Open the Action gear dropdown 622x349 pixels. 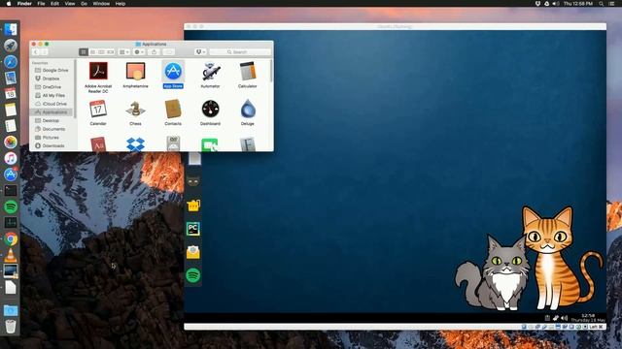139,51
